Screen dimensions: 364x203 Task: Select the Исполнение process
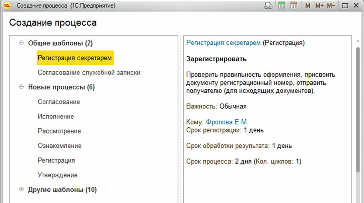click(x=56, y=116)
